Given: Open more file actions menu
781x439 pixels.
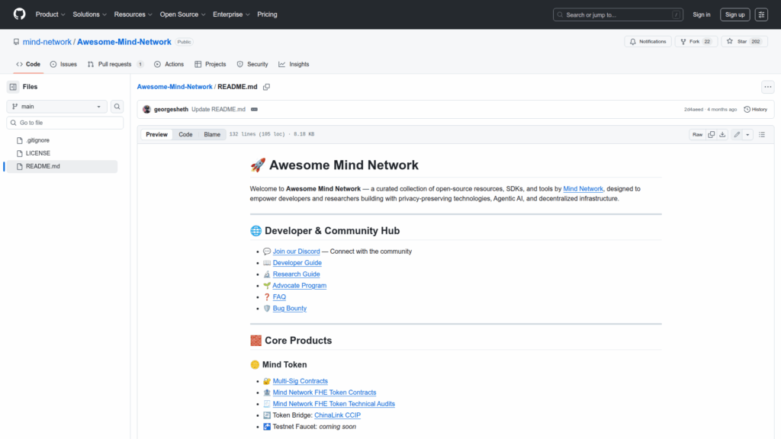Looking at the screenshot, I should 767,87.
